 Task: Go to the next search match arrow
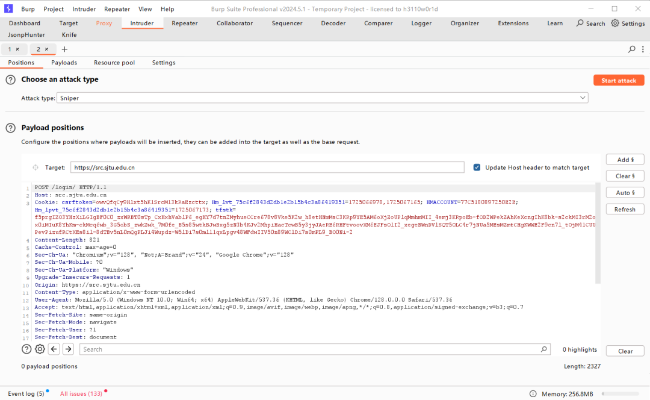69,349
